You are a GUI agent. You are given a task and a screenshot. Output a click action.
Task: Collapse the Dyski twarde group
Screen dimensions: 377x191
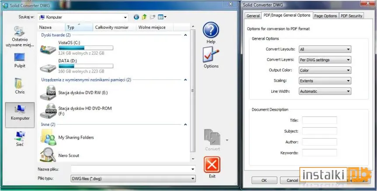pos(185,35)
